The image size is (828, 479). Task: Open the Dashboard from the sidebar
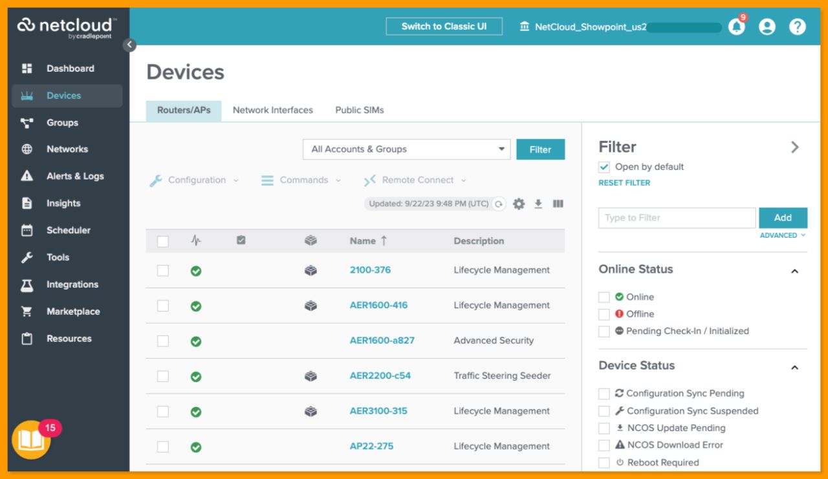click(x=70, y=68)
